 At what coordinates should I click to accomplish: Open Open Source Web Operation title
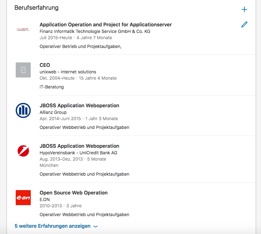point(73,193)
